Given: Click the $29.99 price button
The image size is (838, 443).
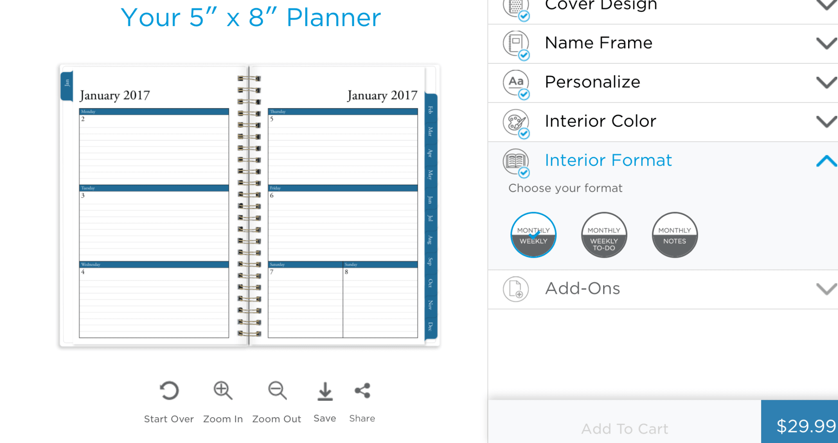Looking at the screenshot, I should [x=800, y=425].
